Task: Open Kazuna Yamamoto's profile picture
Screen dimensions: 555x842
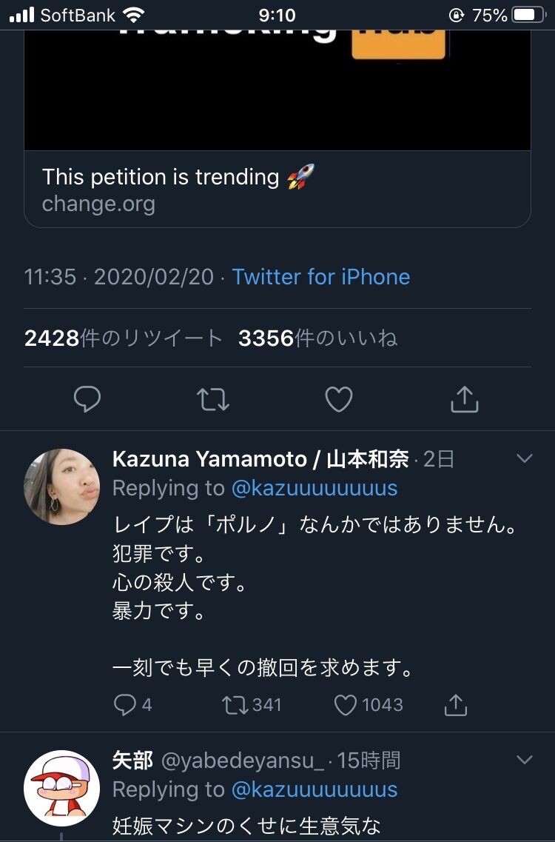Action: (62, 487)
